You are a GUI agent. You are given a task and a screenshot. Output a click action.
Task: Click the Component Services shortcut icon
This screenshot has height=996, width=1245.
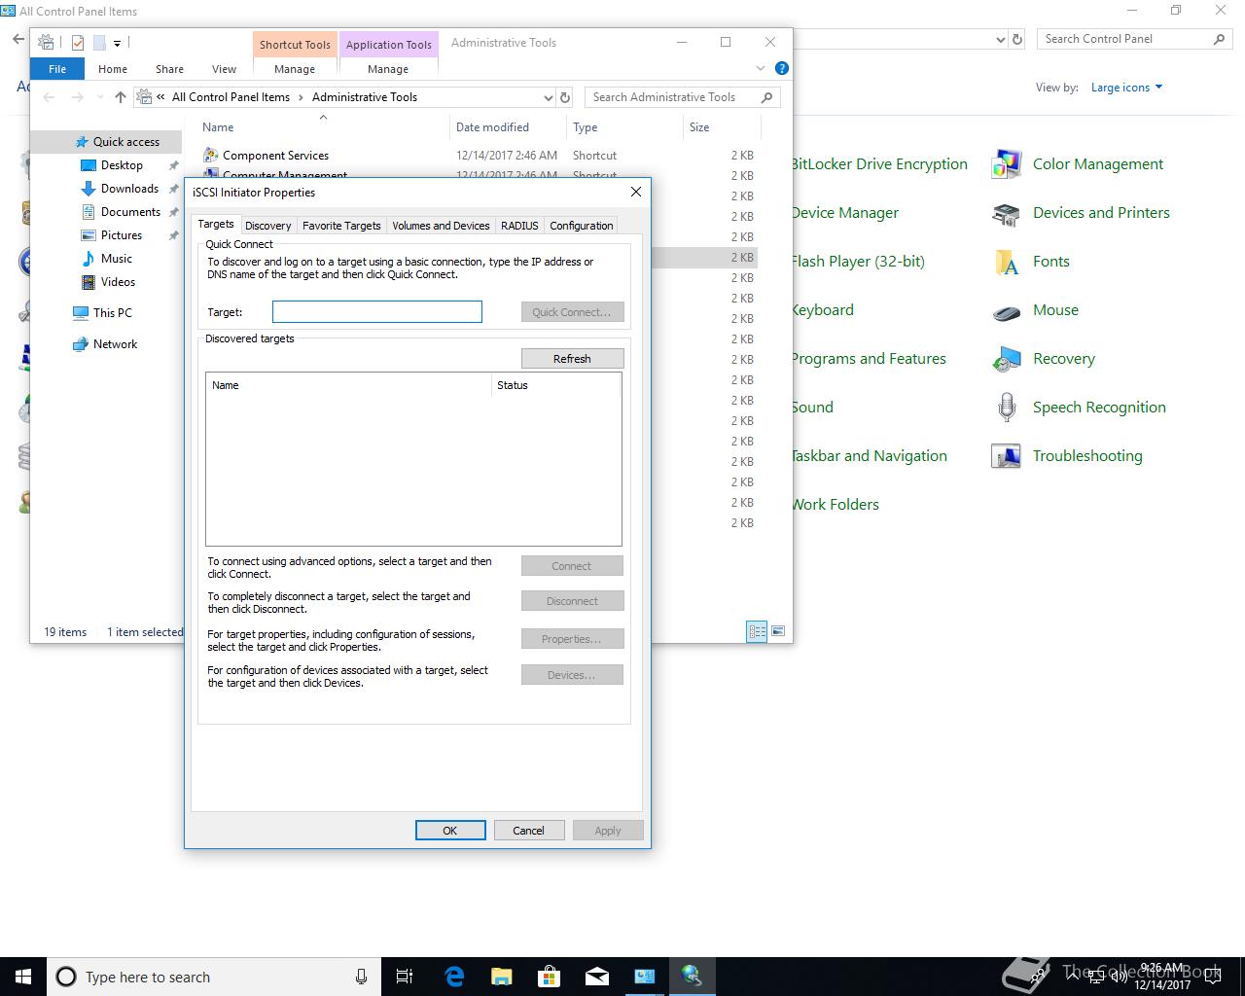210,156
